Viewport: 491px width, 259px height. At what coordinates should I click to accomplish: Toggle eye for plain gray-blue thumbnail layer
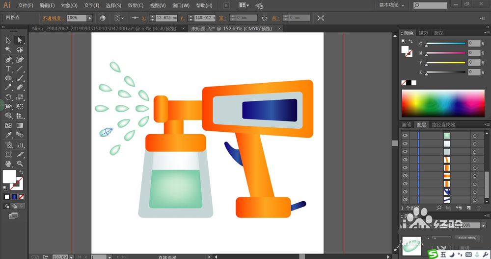point(405,151)
